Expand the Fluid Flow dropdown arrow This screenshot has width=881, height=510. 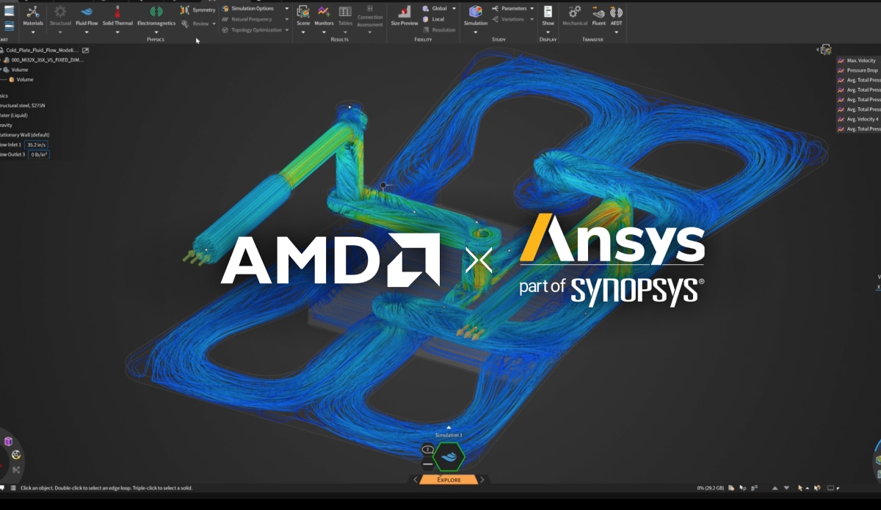pos(87,32)
